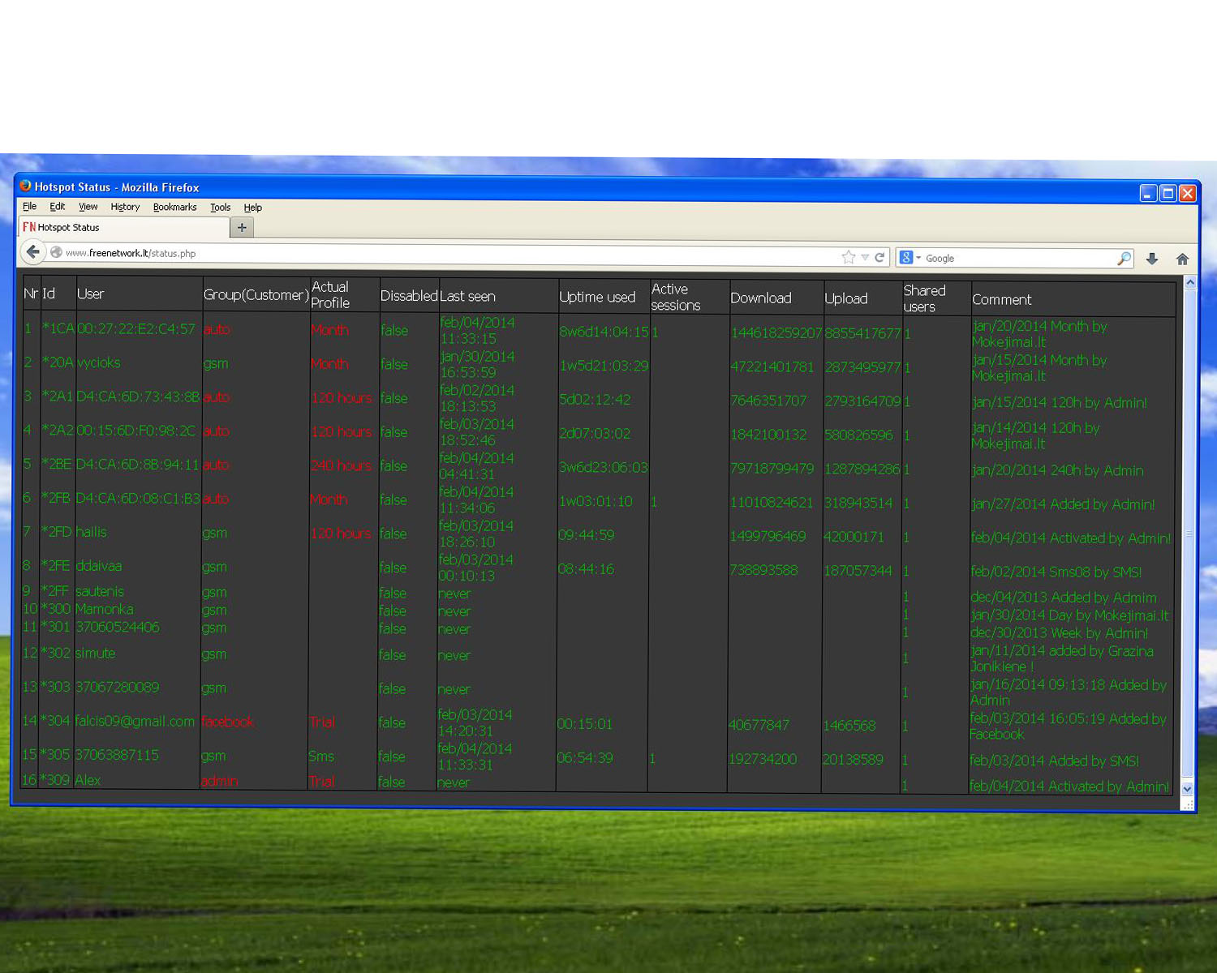Select user "37060524406" in the table
The height and width of the screenshot is (973, 1217).
(117, 628)
